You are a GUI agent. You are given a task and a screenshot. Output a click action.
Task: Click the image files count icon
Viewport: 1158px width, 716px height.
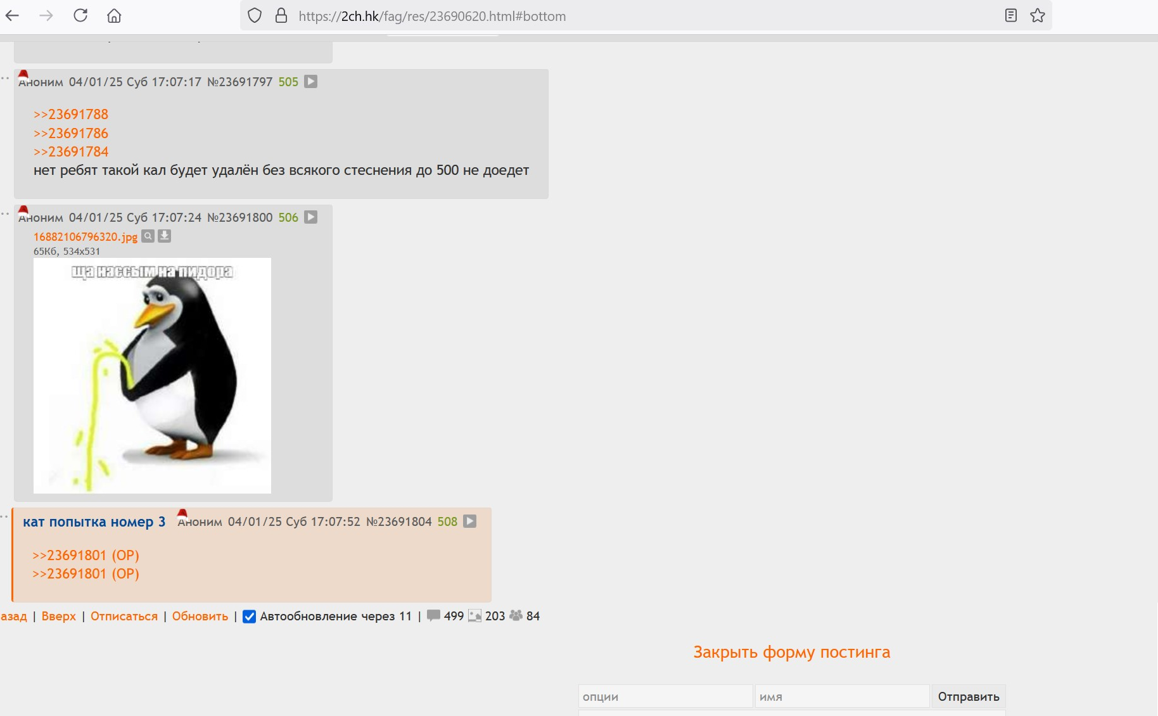pos(475,616)
